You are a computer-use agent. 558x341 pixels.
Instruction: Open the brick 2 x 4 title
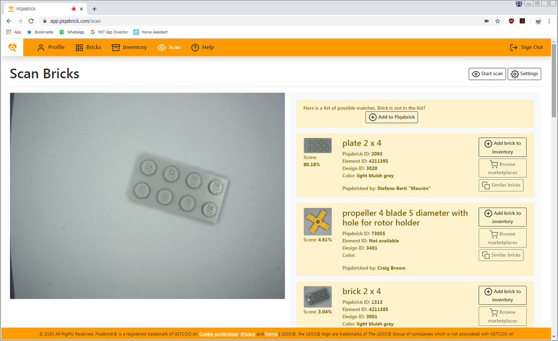(x=362, y=291)
